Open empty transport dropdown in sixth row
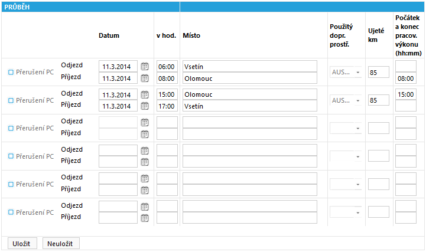Screen dimensions: 426x252 346,212
